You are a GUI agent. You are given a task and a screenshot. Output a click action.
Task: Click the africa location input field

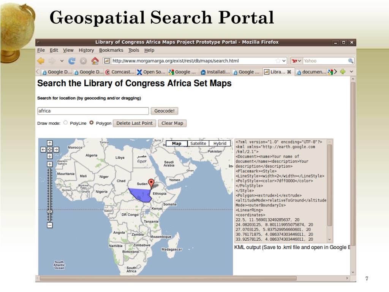click(x=93, y=111)
